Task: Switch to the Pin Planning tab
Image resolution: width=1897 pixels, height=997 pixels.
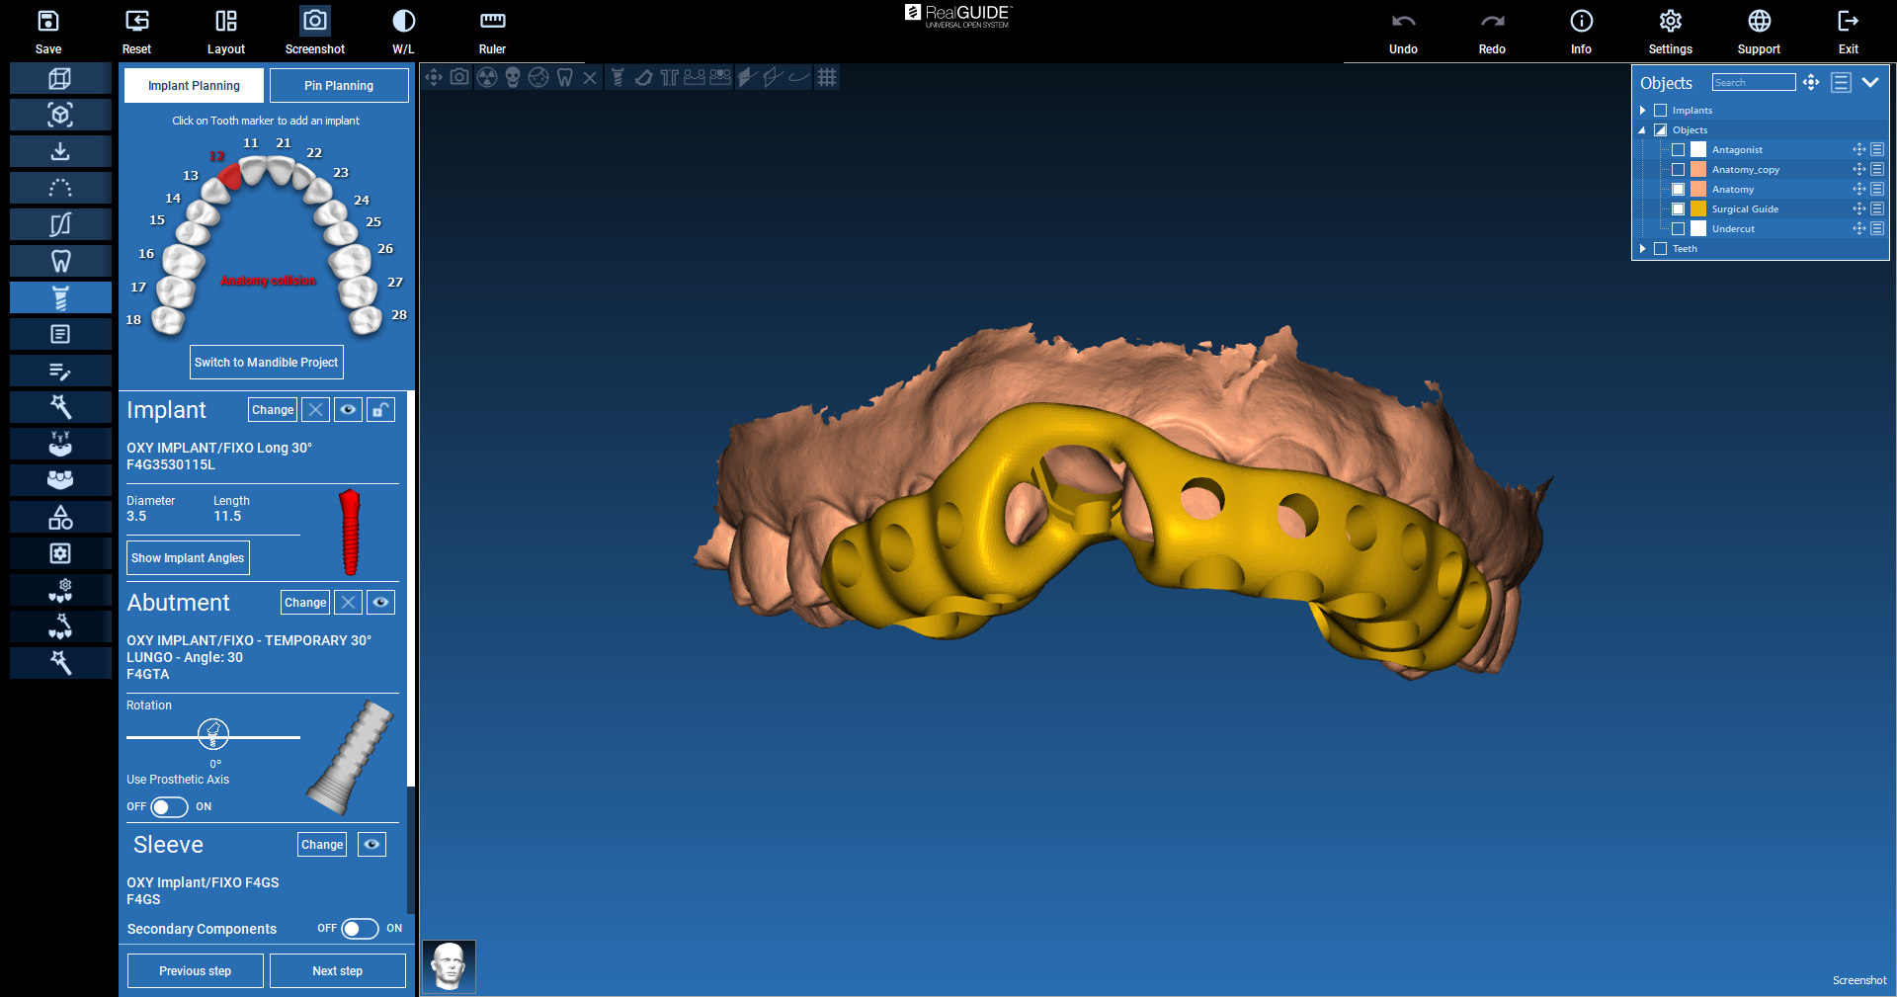Action: pyautogui.click(x=339, y=86)
